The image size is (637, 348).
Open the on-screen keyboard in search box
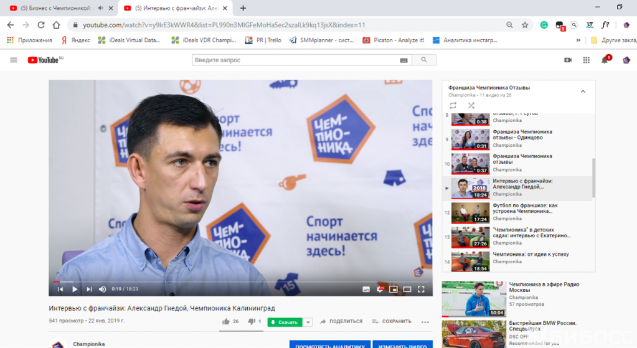click(x=403, y=60)
